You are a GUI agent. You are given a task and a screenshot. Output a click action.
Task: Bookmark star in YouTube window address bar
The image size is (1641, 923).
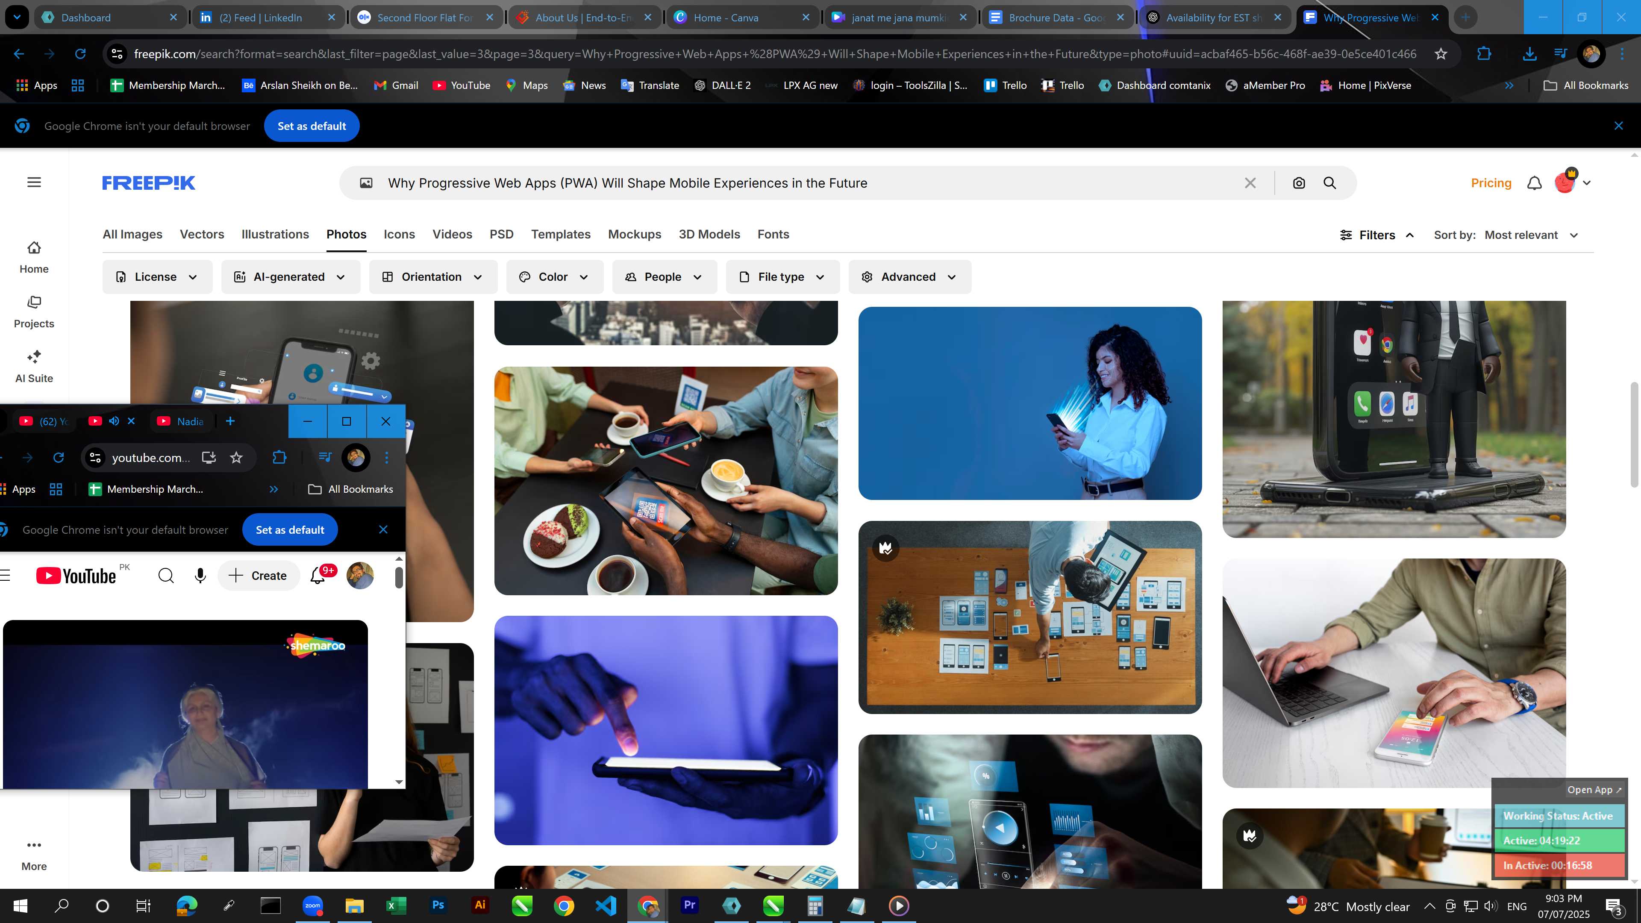[236, 457]
